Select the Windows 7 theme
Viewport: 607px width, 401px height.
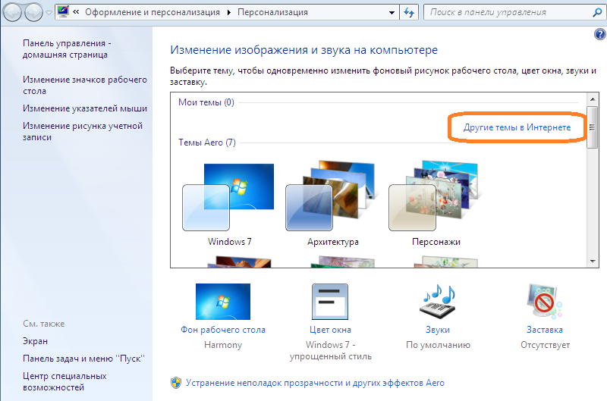229,205
